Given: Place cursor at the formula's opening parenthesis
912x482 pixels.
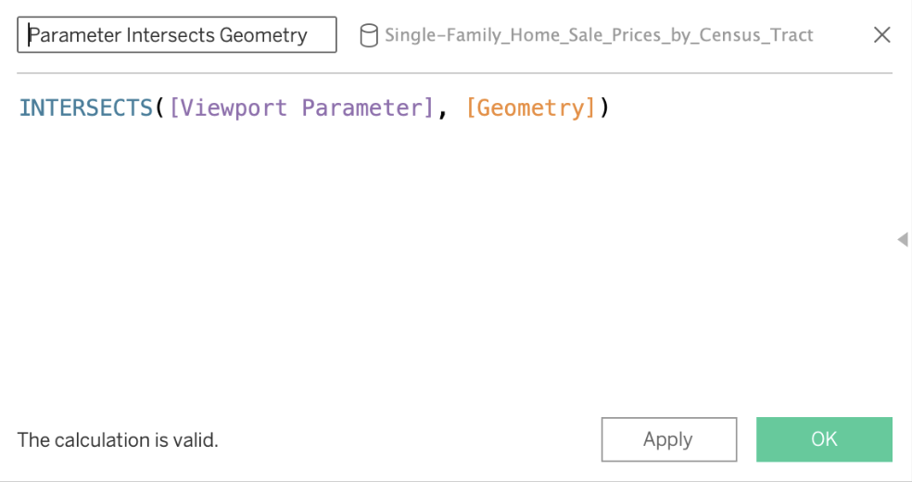Looking at the screenshot, I should point(160,108).
